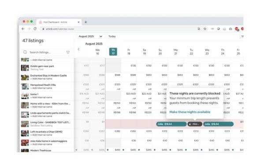Click Hampstead £320 price on Thursday 17
This screenshot has height=166, width=260.
117,85
